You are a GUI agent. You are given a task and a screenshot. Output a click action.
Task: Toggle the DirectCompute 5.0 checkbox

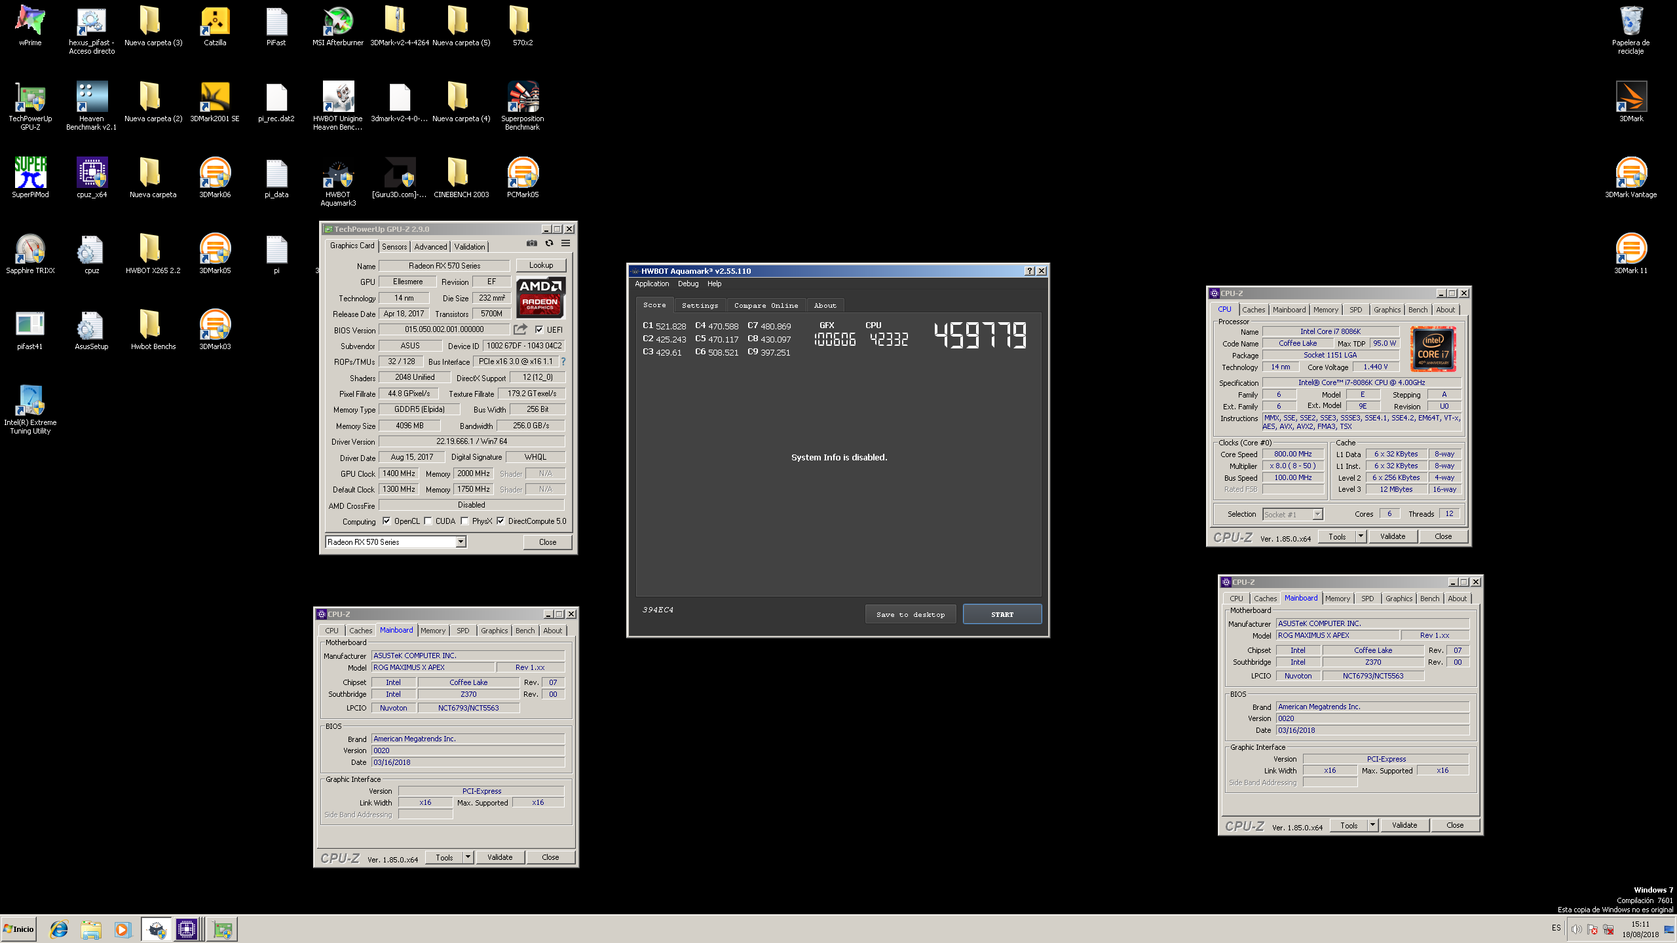[x=500, y=521]
